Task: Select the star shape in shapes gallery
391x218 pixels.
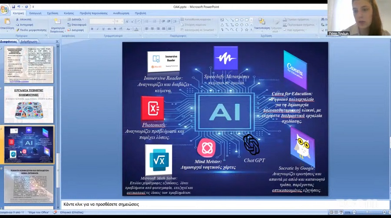Action: (247, 30)
